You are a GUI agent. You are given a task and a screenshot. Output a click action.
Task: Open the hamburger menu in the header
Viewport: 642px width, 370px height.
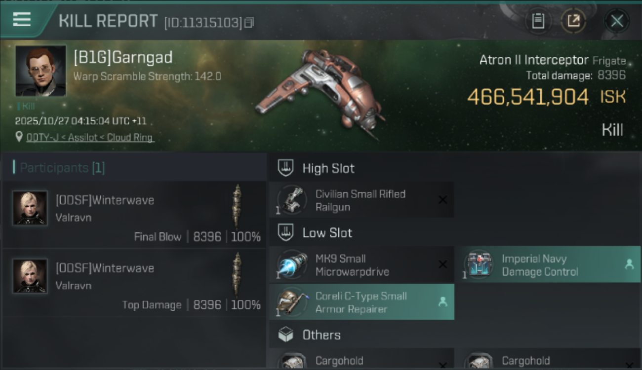22,20
